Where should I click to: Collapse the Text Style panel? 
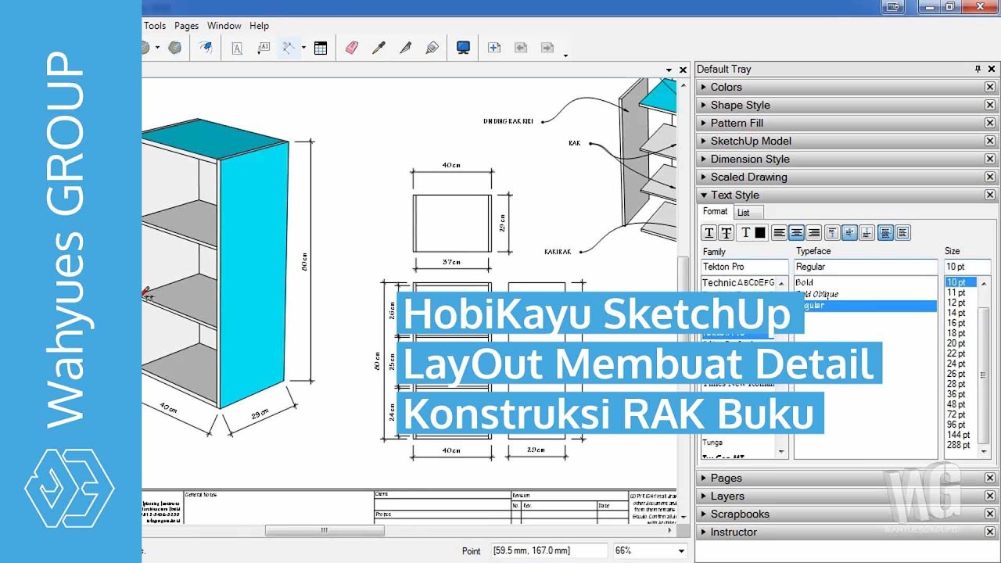pos(846,195)
